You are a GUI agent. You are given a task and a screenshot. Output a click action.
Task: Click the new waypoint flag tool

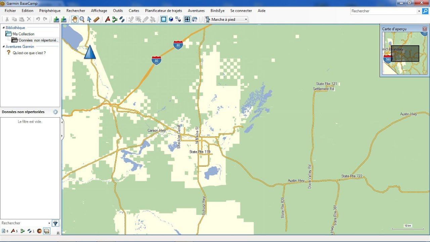coord(107,19)
